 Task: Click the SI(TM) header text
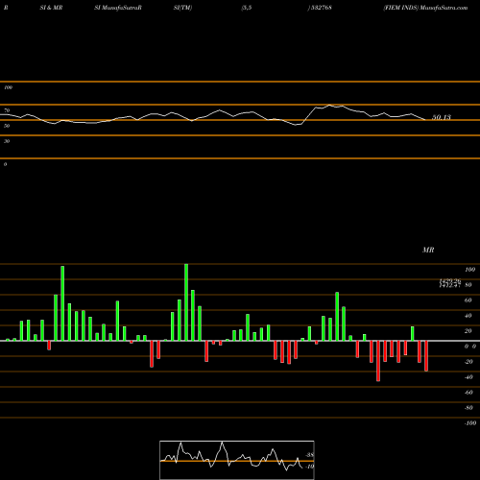click(x=182, y=8)
